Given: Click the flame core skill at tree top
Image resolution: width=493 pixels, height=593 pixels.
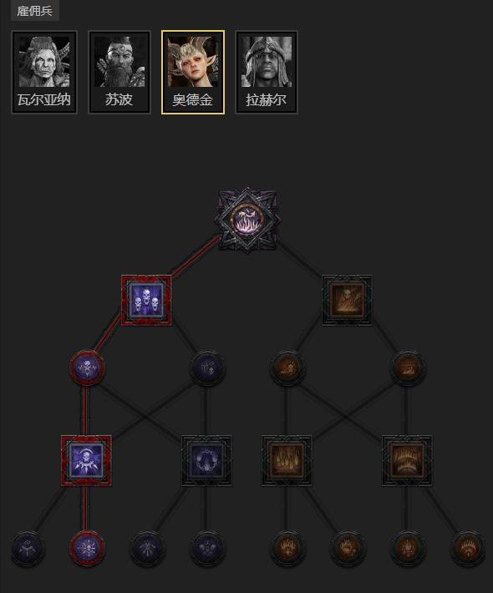Looking at the screenshot, I should click(x=247, y=220).
